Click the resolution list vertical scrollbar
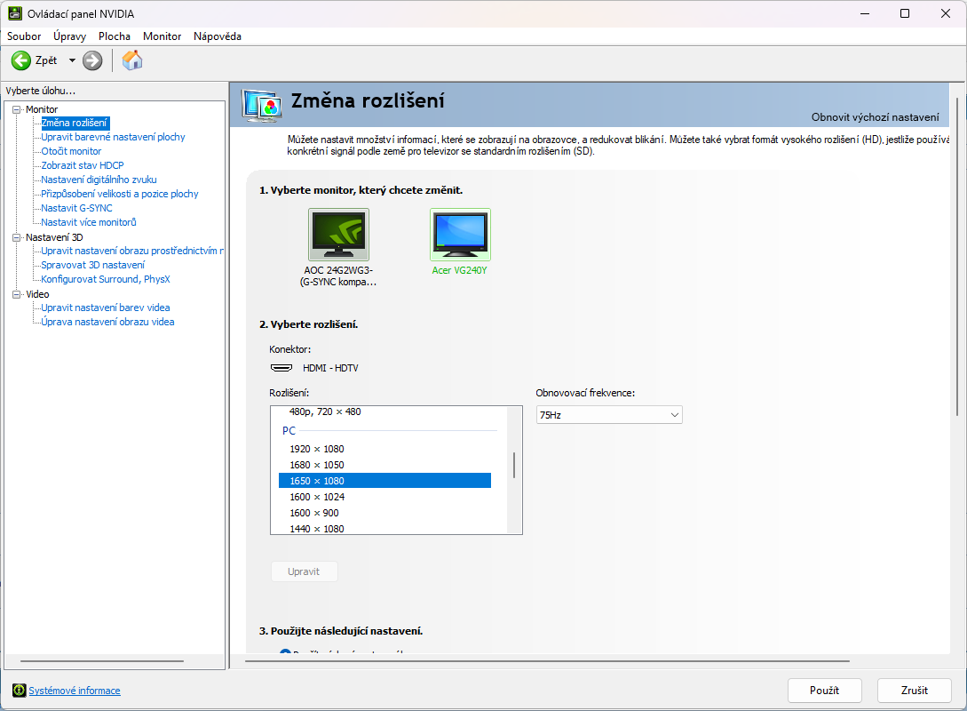This screenshot has width=967, height=711. 514,466
